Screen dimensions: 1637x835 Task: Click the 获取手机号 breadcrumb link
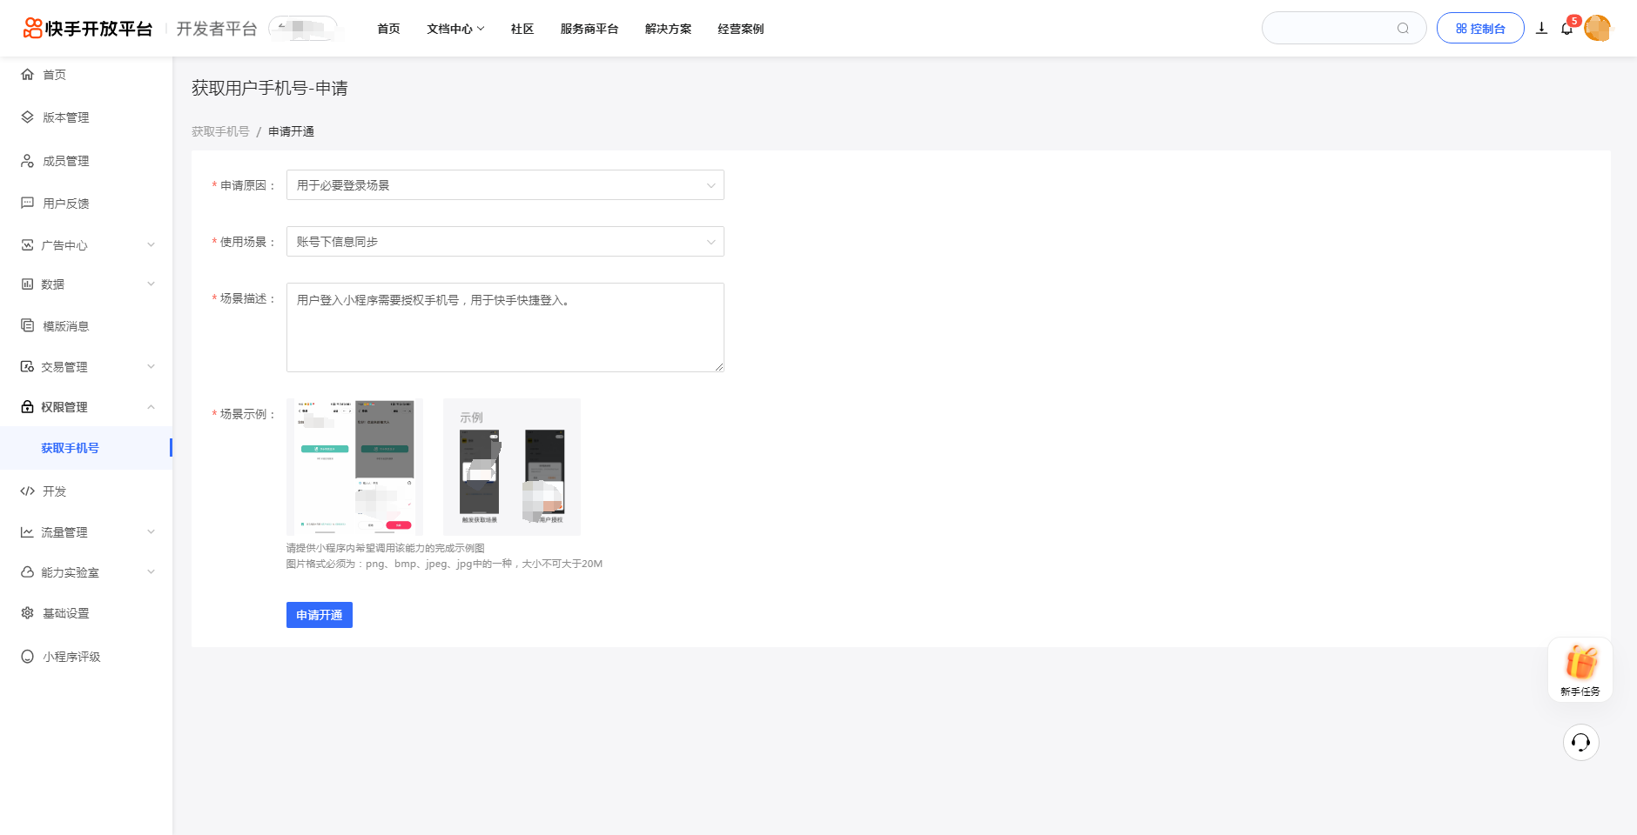220,131
